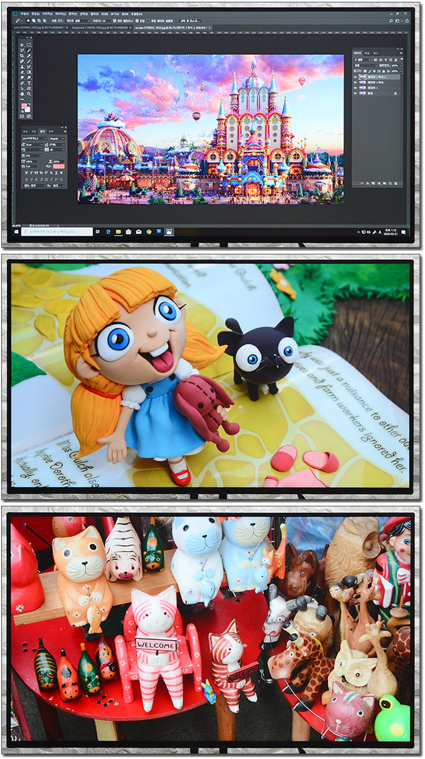Select the Pen tool
Screen dimensions: 425x759
pyautogui.click(x=22, y=83)
